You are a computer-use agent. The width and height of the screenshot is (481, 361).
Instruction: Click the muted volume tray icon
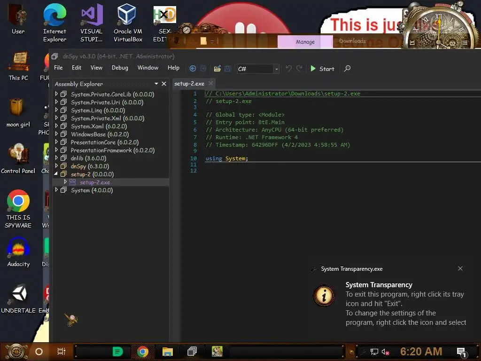pos(385,352)
